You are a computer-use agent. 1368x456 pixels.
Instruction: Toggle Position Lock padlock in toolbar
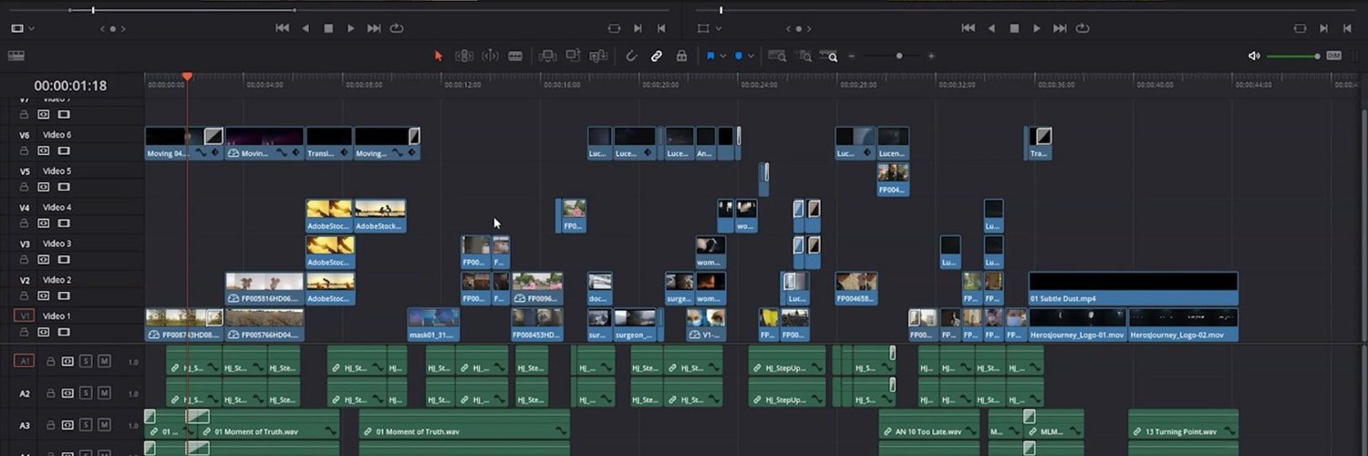[x=681, y=56]
